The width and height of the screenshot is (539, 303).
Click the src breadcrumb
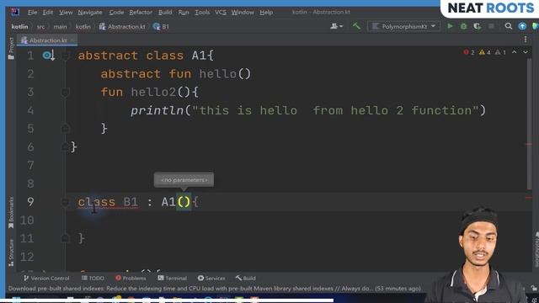pos(40,26)
